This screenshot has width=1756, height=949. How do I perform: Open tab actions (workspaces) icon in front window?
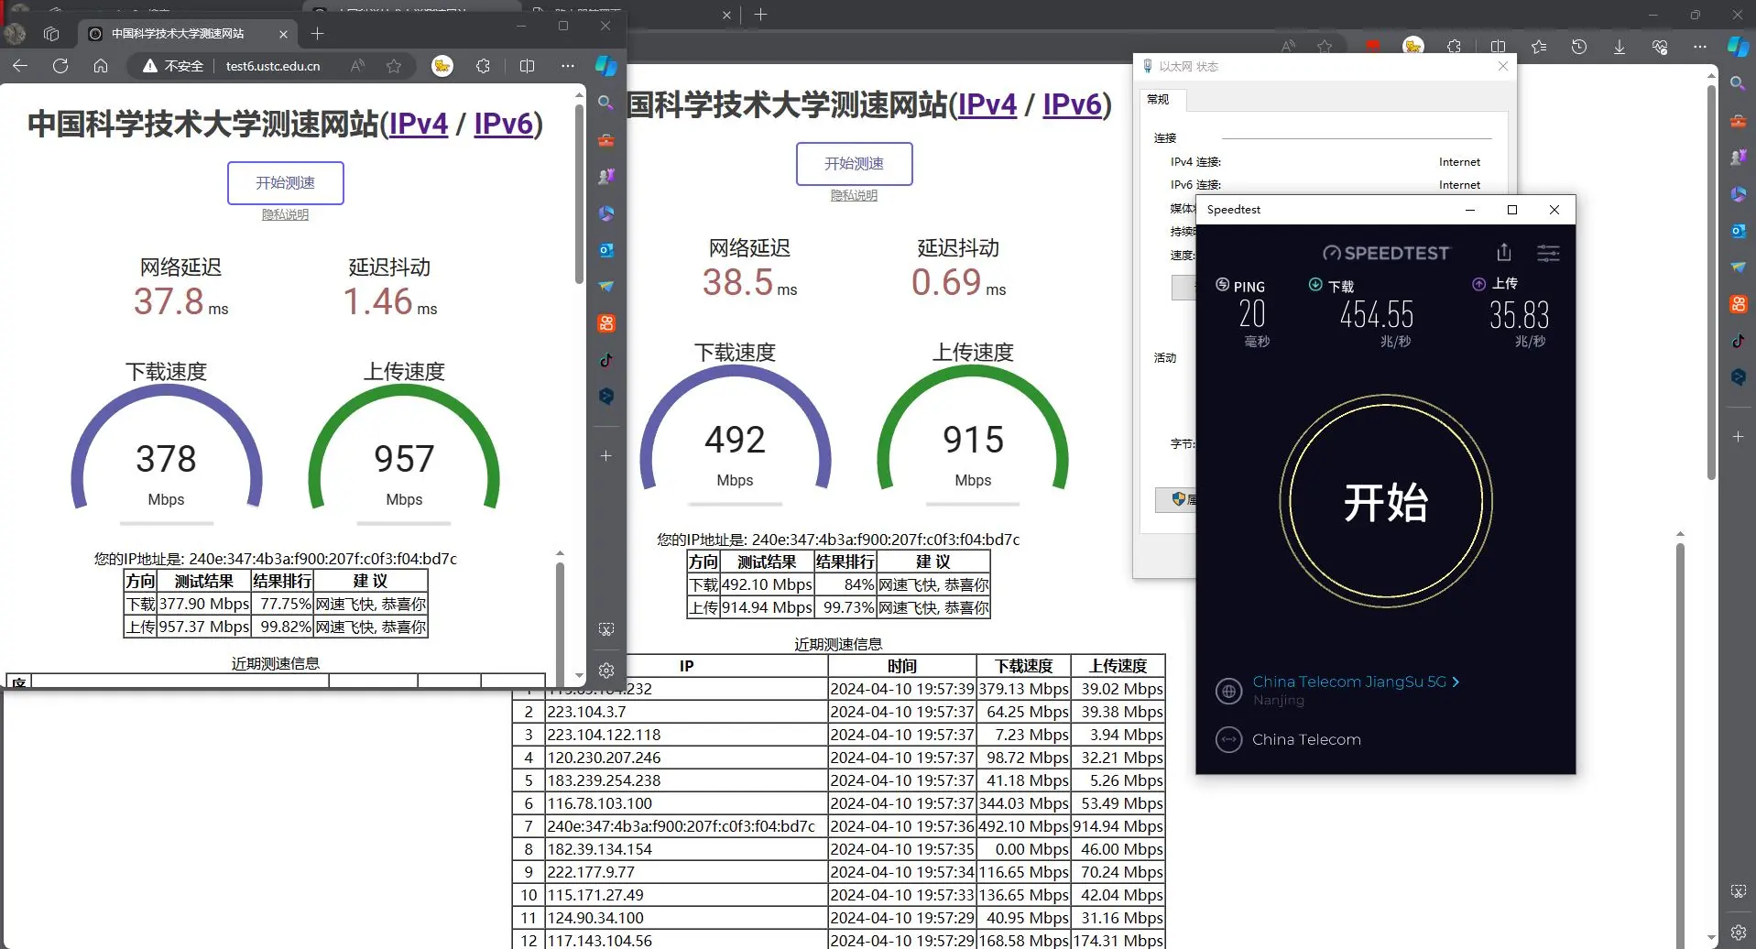coord(51,34)
